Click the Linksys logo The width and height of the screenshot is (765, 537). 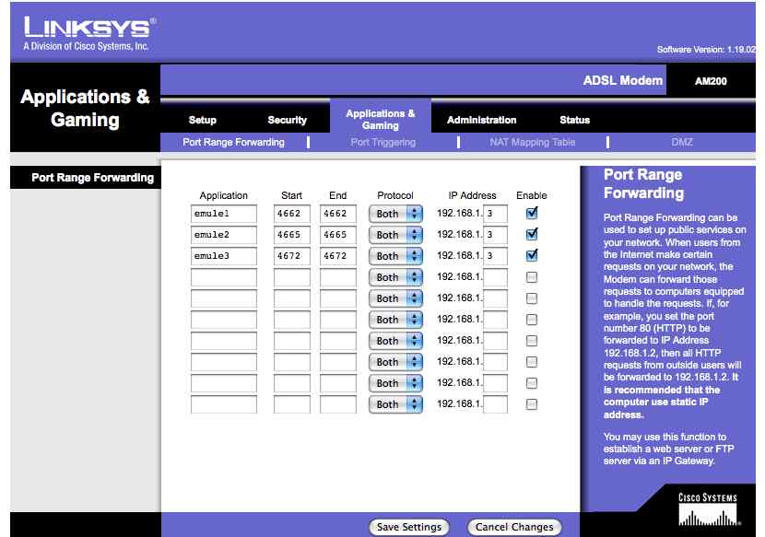click(x=89, y=33)
